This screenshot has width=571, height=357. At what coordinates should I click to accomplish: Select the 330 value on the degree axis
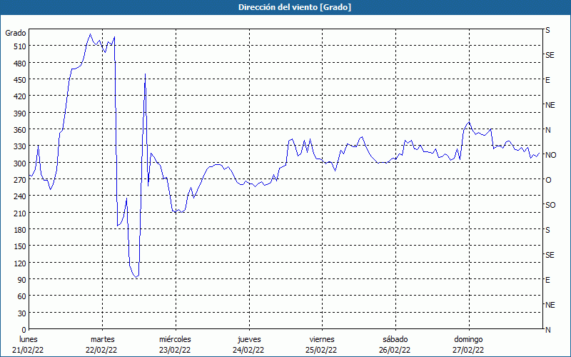coord(19,146)
